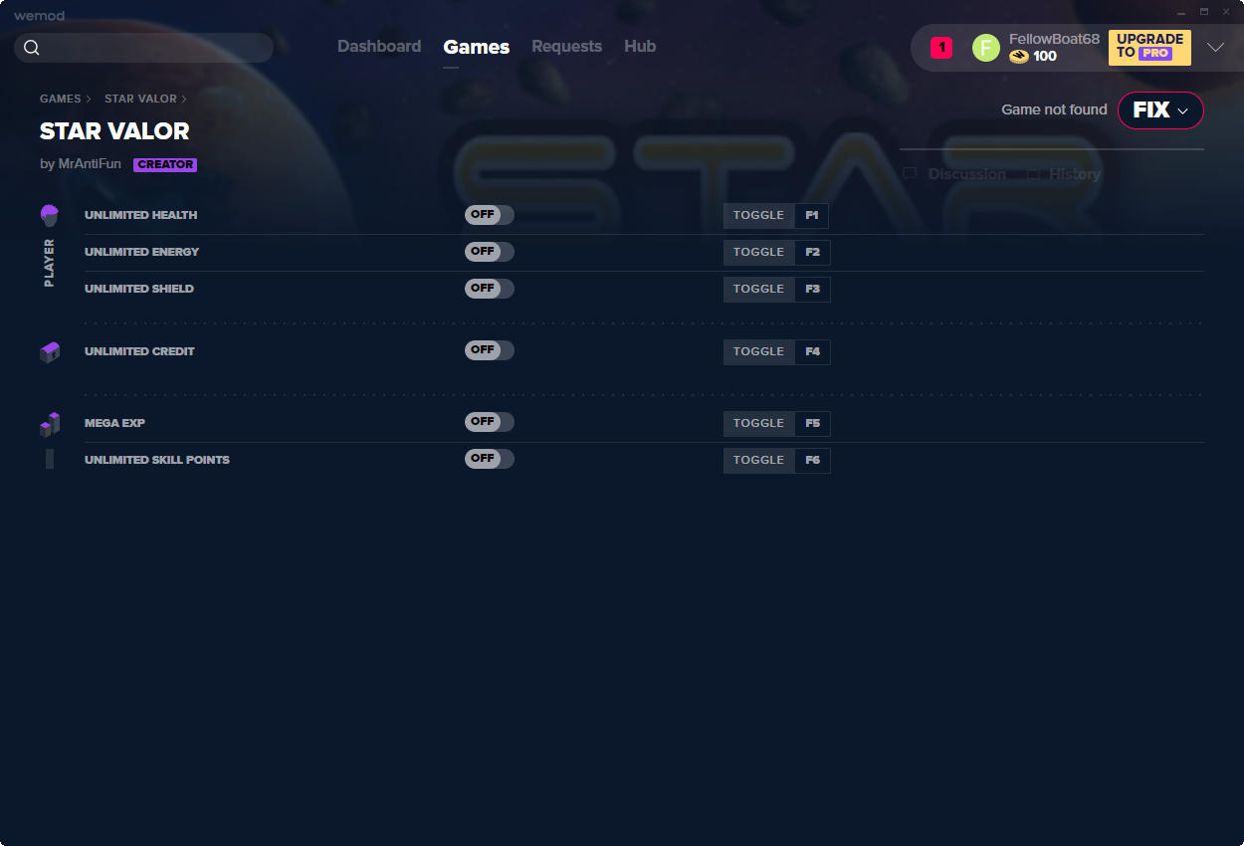Click the search magnifier icon
The width and height of the screenshot is (1244, 846).
32,48
